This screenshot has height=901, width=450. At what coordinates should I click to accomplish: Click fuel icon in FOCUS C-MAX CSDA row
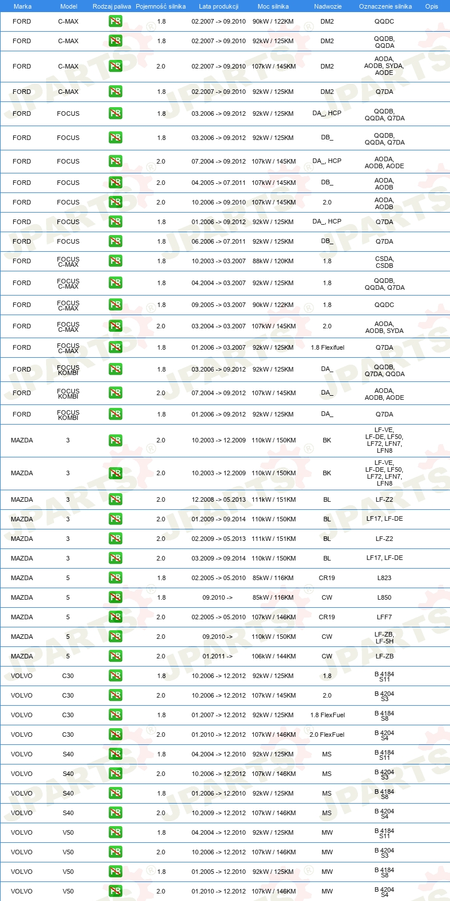(115, 261)
